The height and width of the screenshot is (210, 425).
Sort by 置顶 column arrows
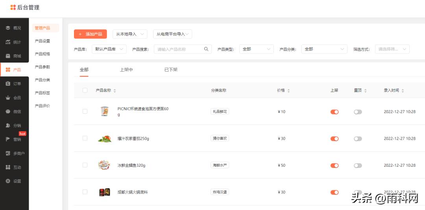pyautogui.click(x=365, y=91)
